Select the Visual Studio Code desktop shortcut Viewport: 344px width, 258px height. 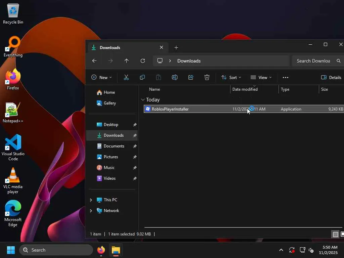pos(13,147)
